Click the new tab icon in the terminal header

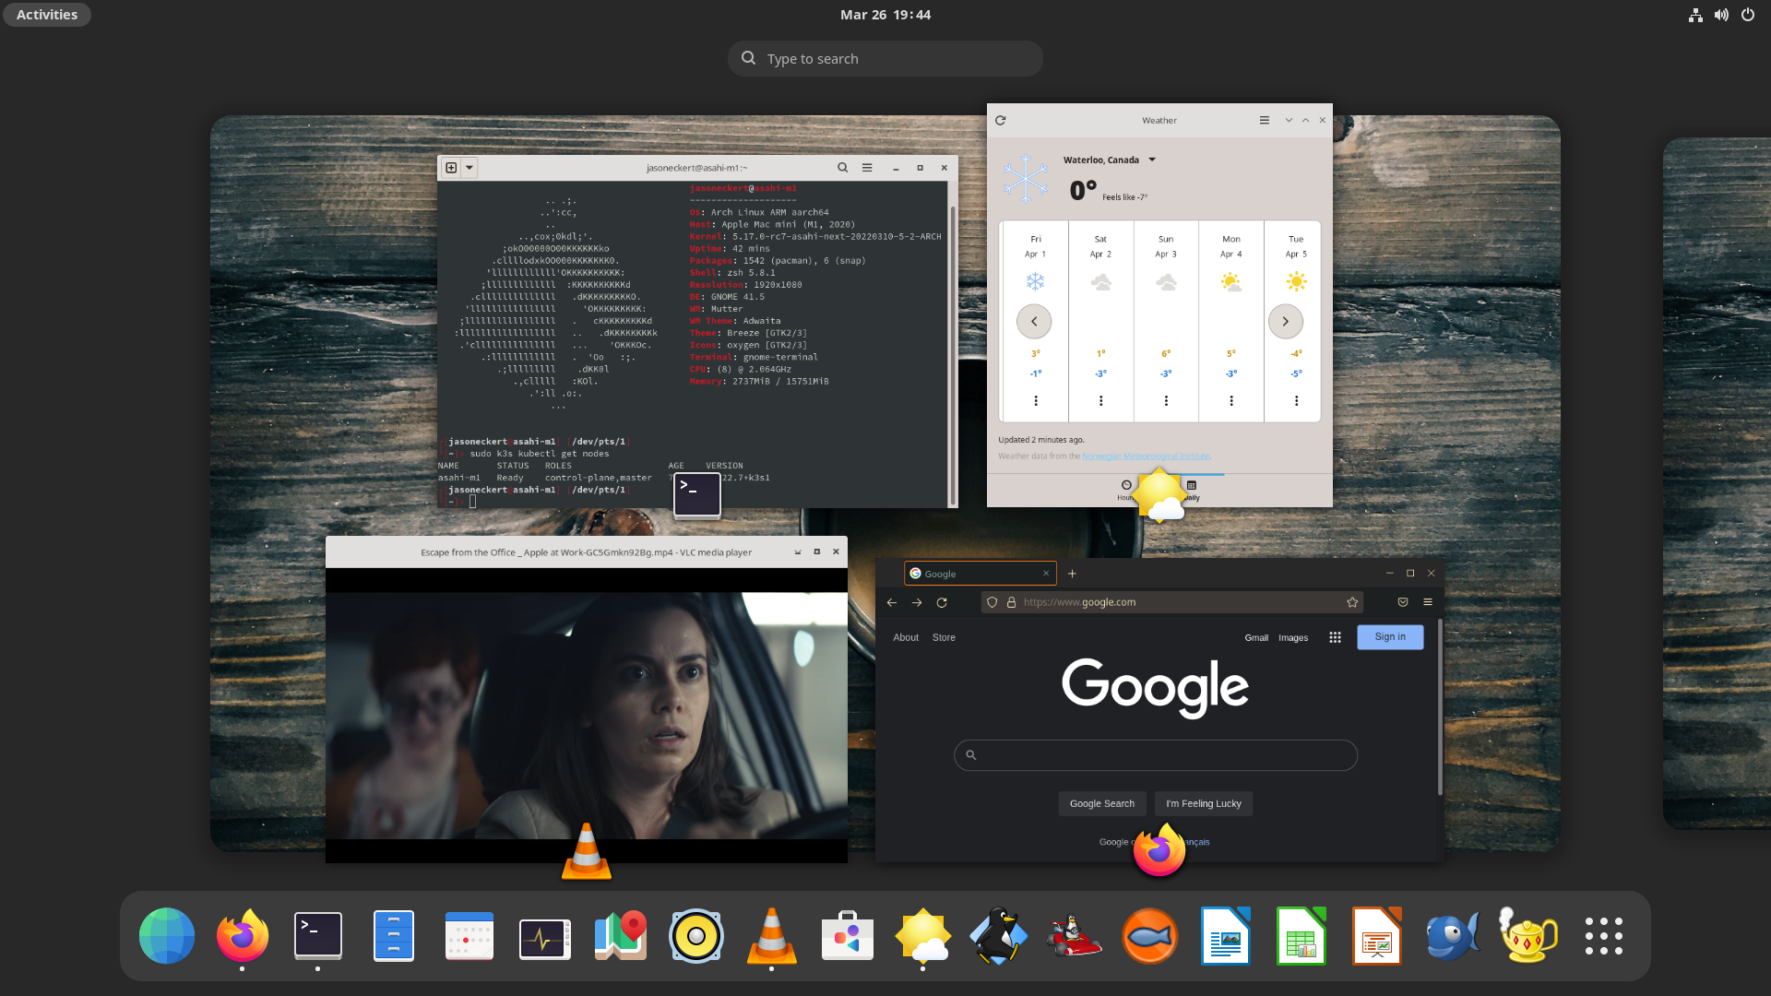[x=451, y=168]
